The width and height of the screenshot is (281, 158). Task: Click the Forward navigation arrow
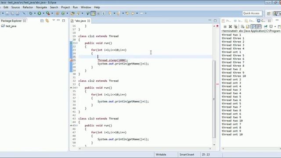(x=141, y=14)
